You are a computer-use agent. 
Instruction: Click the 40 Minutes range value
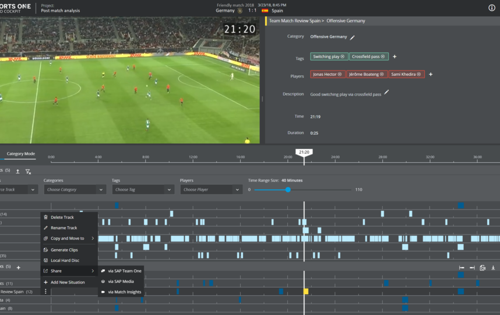click(x=292, y=180)
